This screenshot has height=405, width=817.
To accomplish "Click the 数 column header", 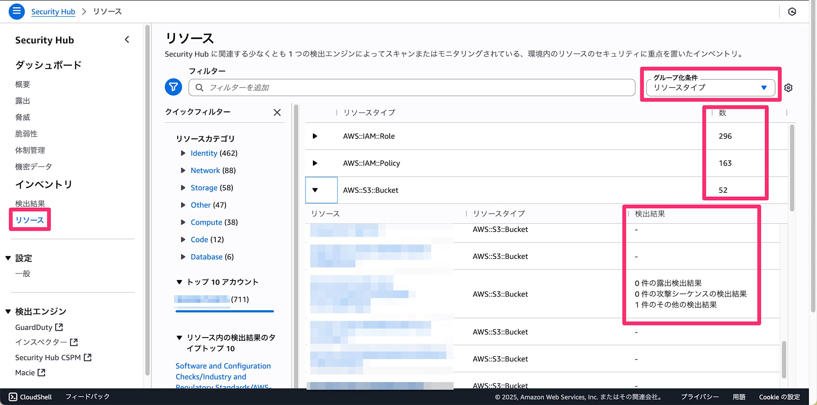I will (x=722, y=113).
